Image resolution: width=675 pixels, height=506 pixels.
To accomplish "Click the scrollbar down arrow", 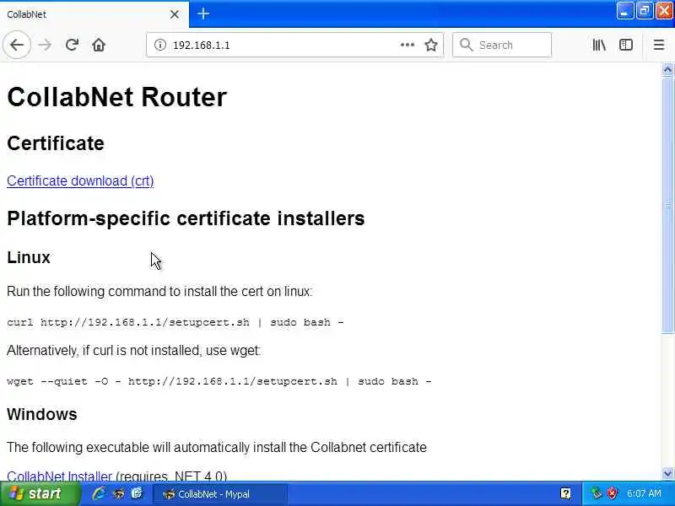I will pos(667,474).
